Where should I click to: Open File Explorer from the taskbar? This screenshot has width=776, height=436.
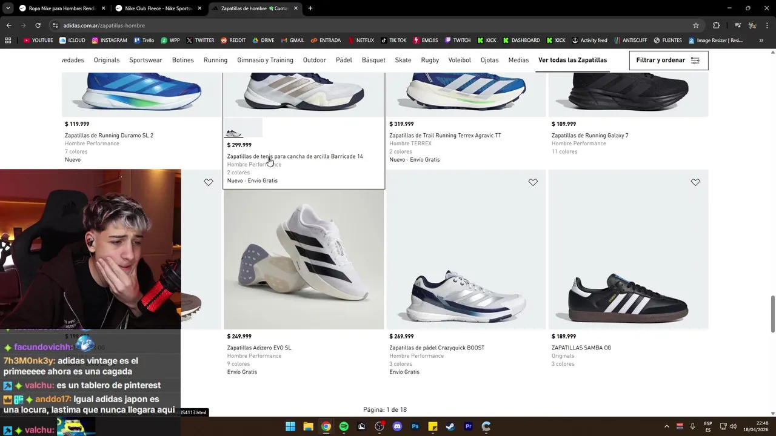click(x=308, y=426)
